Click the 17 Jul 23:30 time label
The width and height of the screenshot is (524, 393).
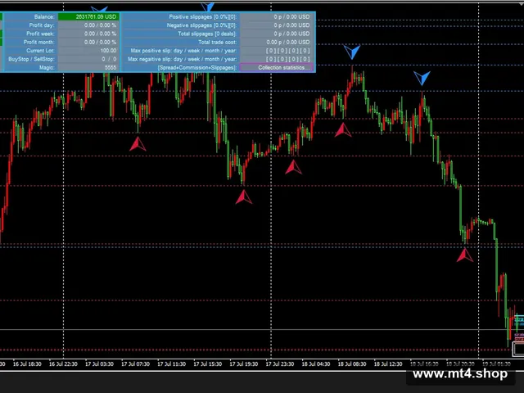280,364
